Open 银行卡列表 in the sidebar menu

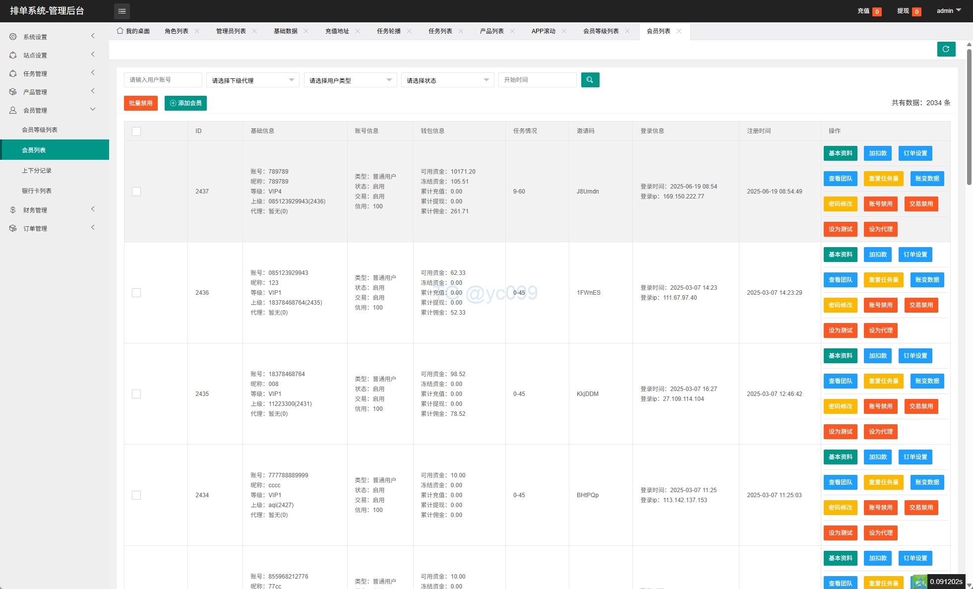point(37,191)
